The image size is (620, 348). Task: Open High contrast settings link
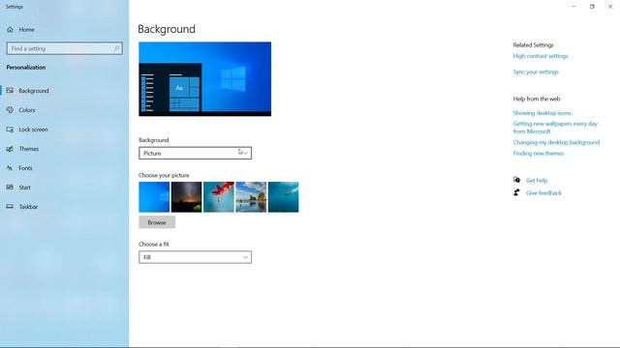[541, 56]
